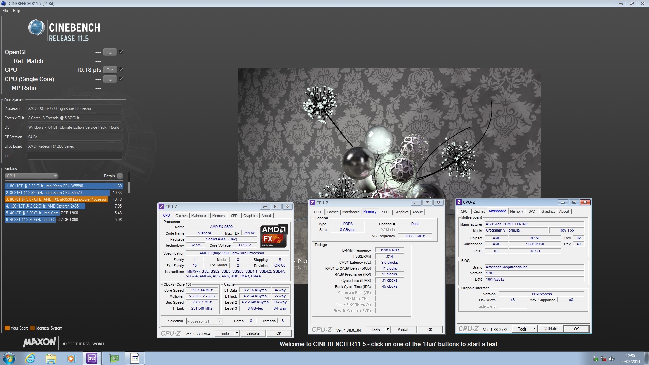Click OK in the Mainboard CPU-Z window
The height and width of the screenshot is (365, 649).
coord(576,329)
